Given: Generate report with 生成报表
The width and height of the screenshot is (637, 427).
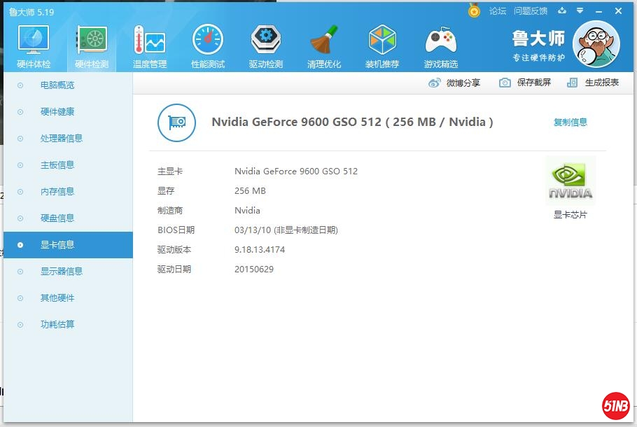Looking at the screenshot, I should (594, 83).
